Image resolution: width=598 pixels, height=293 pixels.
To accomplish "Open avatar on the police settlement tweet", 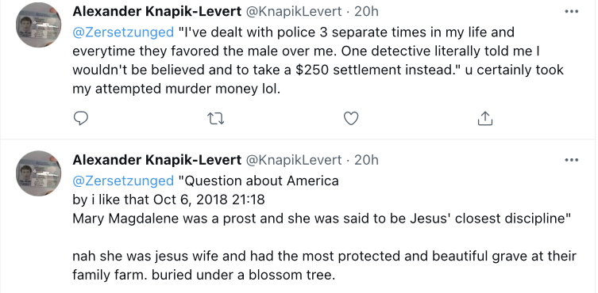I will pyautogui.click(x=39, y=25).
